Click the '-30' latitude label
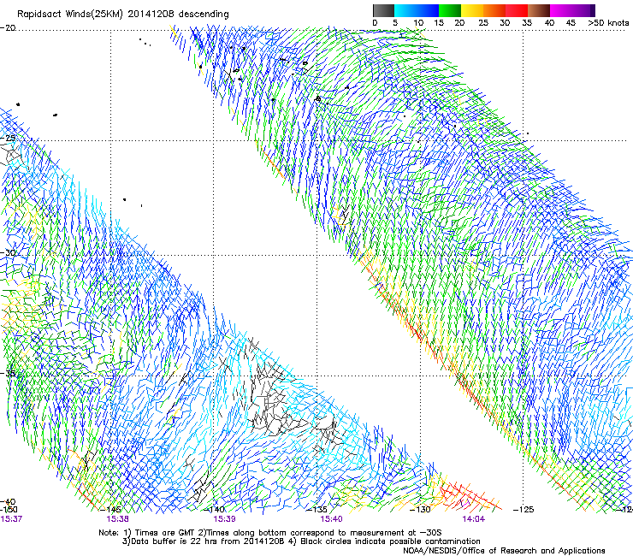Image resolution: width=633 pixels, height=556 pixels. tap(8, 252)
